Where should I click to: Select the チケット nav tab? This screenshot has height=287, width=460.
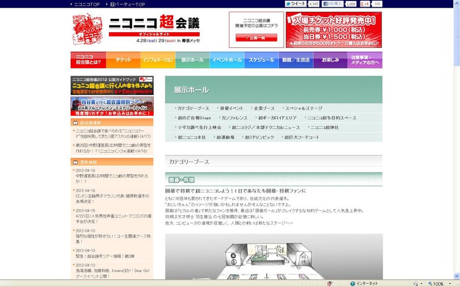pos(123,60)
